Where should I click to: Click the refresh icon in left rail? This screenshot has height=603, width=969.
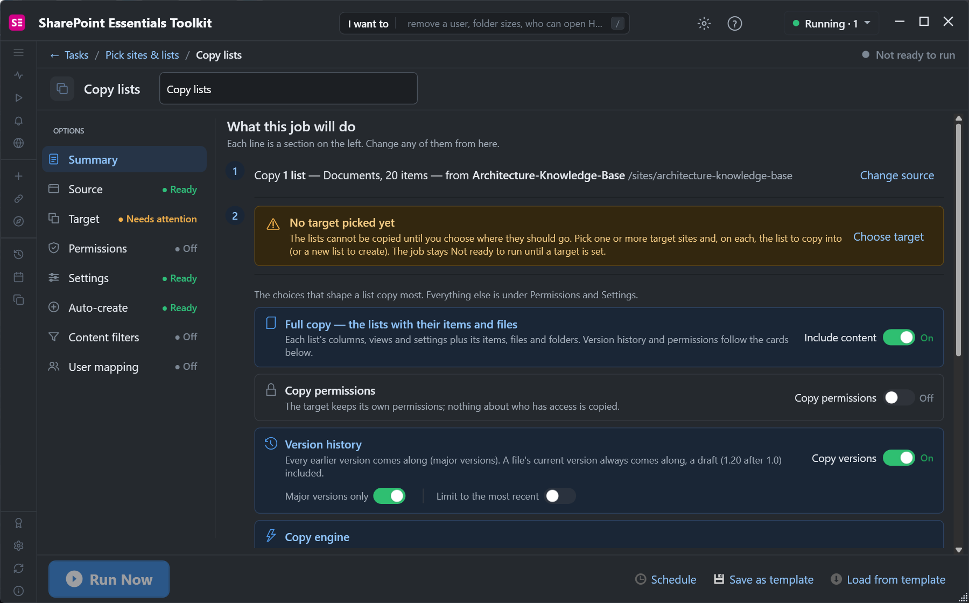18,569
